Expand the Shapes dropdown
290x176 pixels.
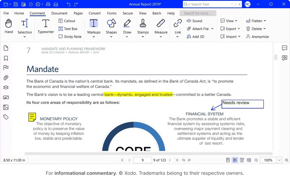coord(111,37)
